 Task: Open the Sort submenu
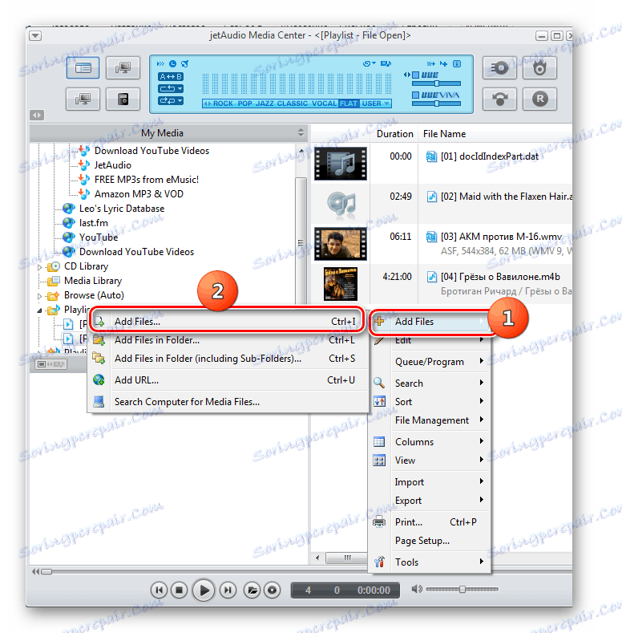point(430,402)
